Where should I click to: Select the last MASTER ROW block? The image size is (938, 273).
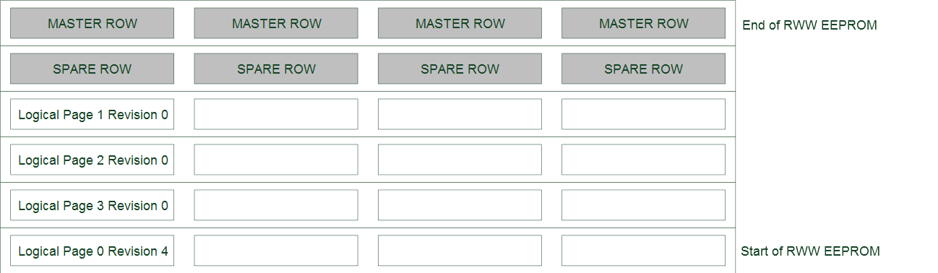[643, 23]
